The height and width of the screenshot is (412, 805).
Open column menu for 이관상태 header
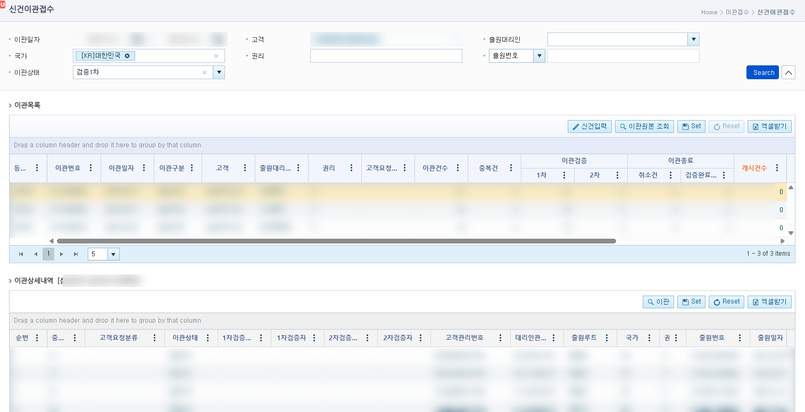208,338
